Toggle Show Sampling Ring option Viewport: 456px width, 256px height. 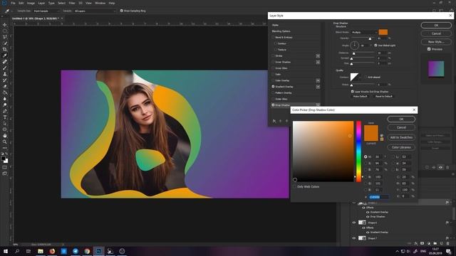122,11
